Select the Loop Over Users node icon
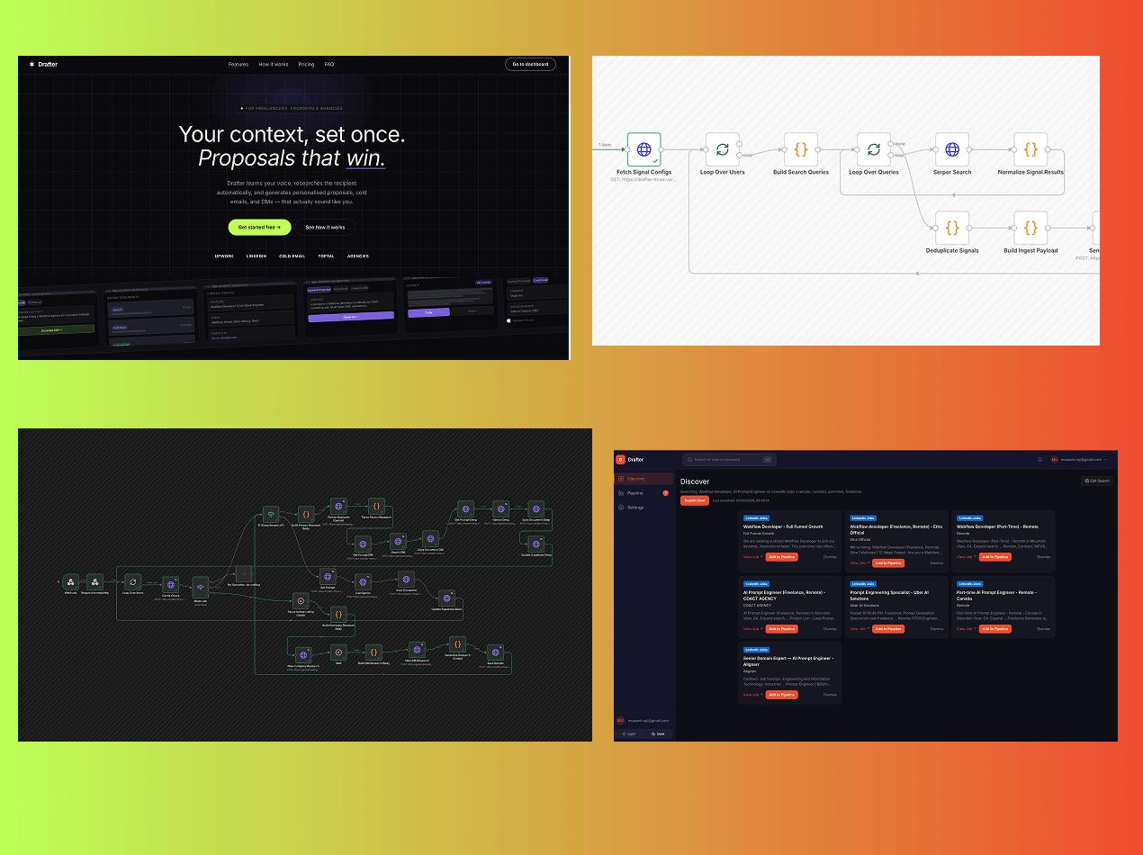The height and width of the screenshot is (855, 1143). 722,149
